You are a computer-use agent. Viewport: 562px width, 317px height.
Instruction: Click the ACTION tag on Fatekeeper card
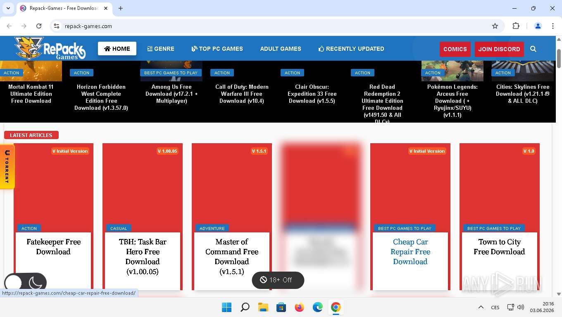(x=29, y=228)
